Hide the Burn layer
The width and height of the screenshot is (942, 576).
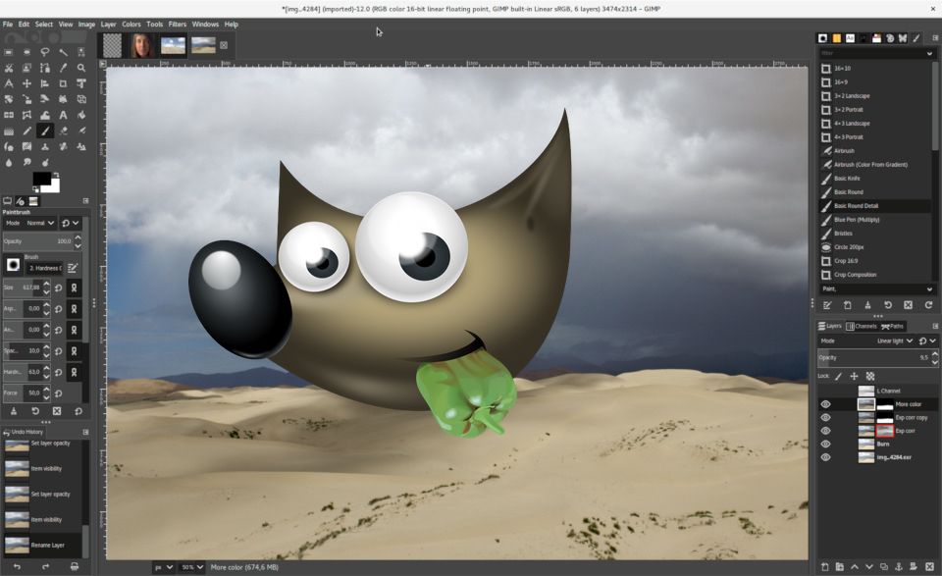(825, 444)
